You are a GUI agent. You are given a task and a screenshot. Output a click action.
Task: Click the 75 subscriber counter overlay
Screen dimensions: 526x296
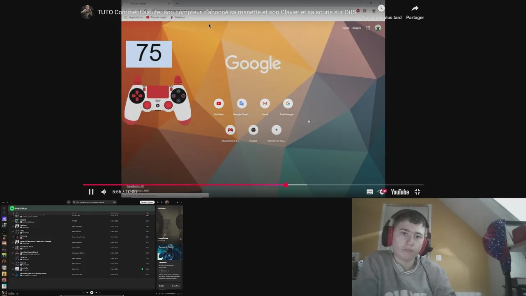[149, 54]
